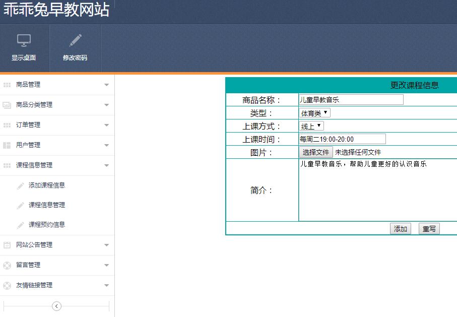The image size is (457, 317).
Task: Open the 上课方式 dropdown showing 线上
Action: coord(311,126)
